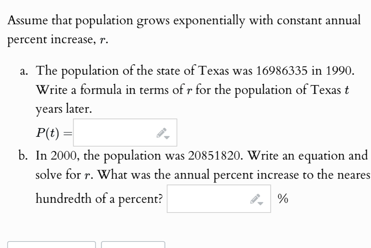371x248 pixels.
Task: Click the number 16986335 in part a
Action: pyautogui.click(x=282, y=70)
